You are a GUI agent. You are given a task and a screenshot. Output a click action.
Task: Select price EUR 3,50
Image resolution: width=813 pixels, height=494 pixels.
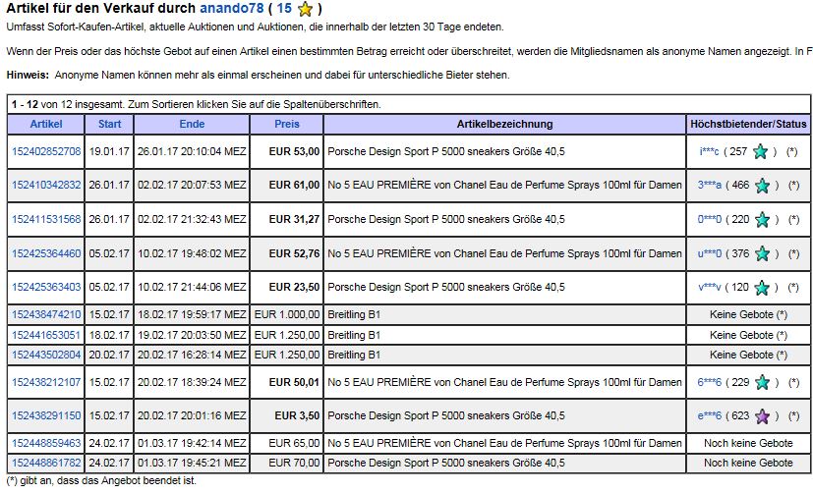pos(297,415)
